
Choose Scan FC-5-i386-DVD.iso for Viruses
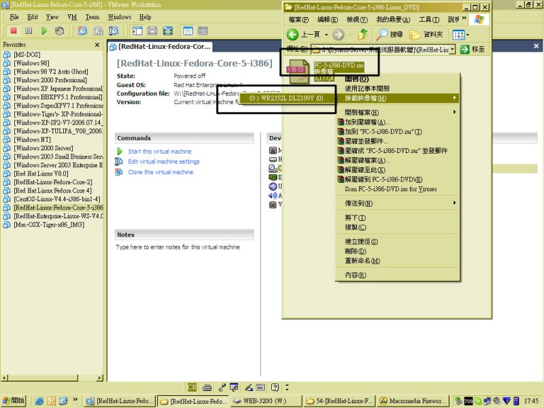point(398,189)
